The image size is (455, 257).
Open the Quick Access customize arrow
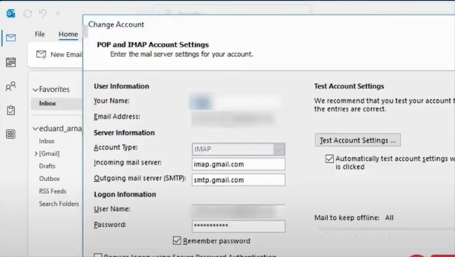click(58, 14)
